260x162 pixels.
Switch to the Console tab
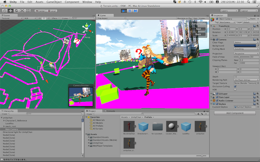pos(110,111)
